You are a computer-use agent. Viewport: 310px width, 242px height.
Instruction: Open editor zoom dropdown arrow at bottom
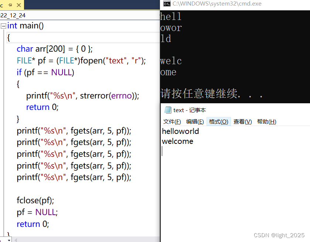pos(9,240)
